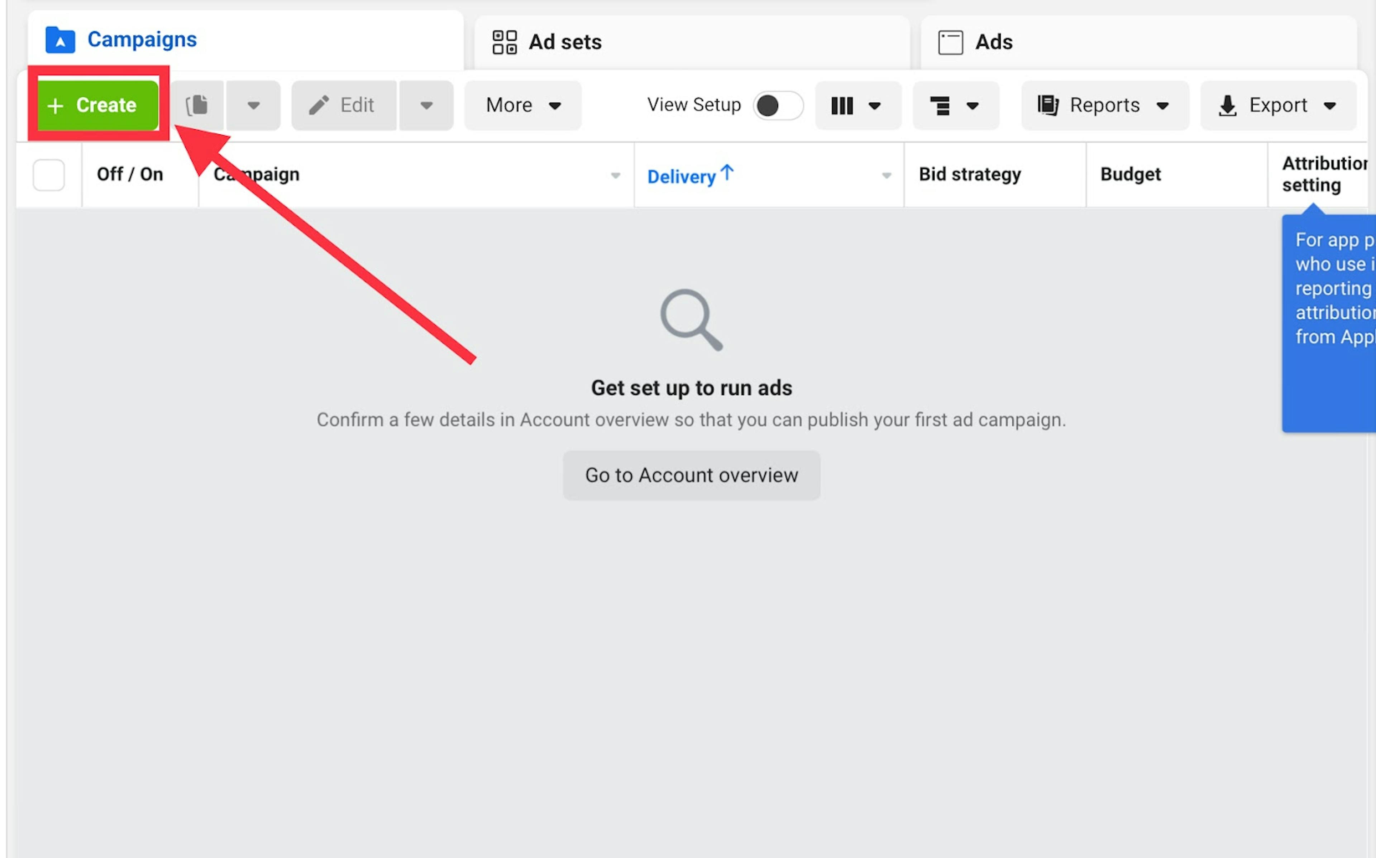1376x858 pixels.
Task: Switch to the Ad sets tab
Action: pos(565,42)
